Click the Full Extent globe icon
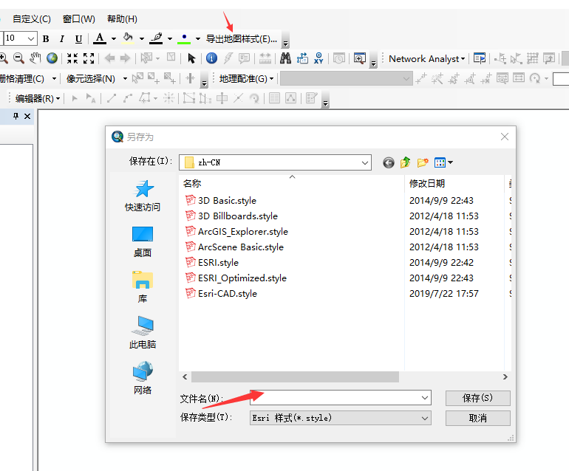The width and height of the screenshot is (569, 471). pyautogui.click(x=52, y=58)
